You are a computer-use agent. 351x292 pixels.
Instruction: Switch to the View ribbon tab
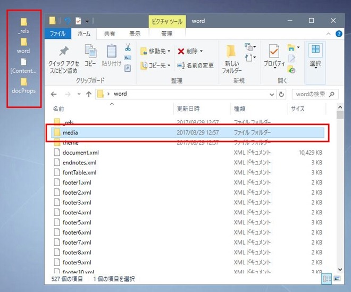click(x=135, y=34)
